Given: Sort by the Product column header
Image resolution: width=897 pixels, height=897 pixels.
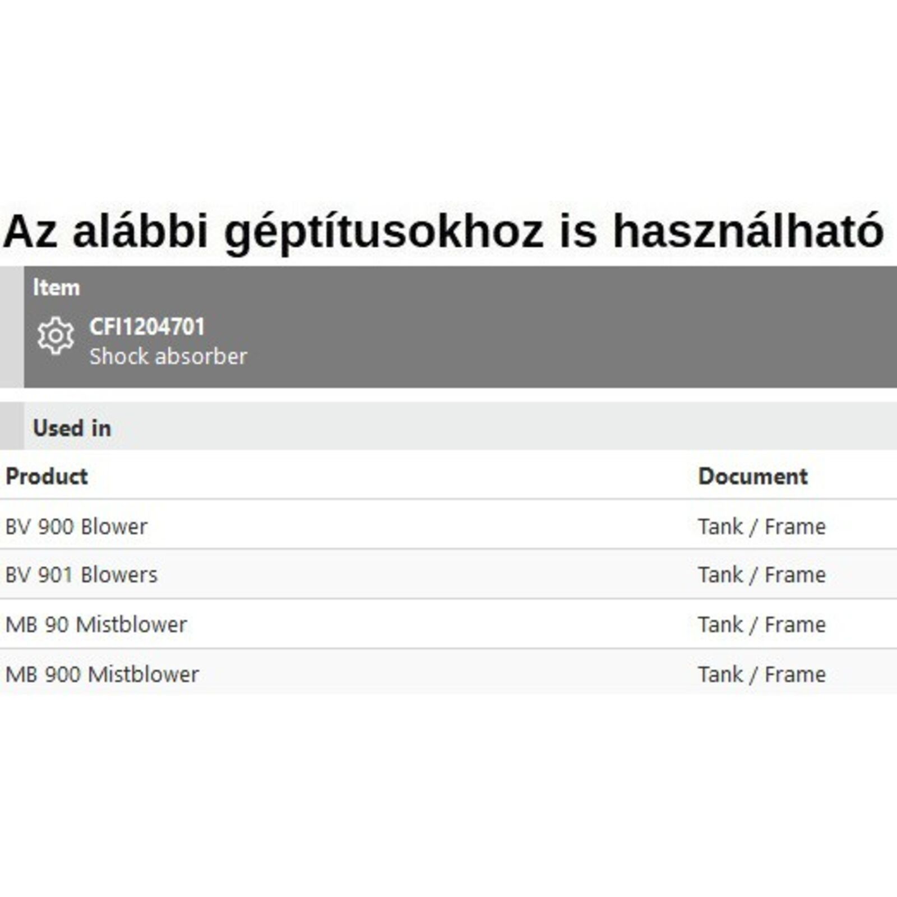Looking at the screenshot, I should pyautogui.click(x=47, y=477).
